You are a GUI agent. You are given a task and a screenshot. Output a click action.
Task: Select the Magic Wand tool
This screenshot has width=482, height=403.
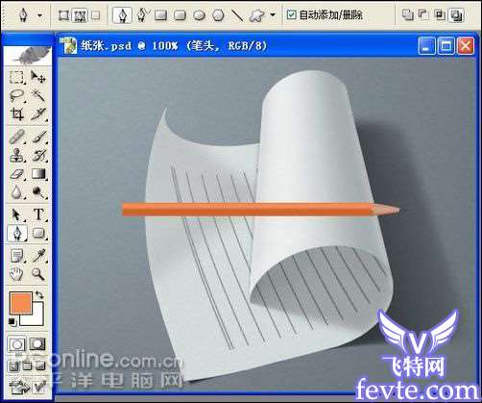pos(38,95)
